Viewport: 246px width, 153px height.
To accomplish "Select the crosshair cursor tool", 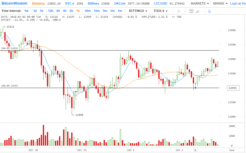I will [179, 11].
